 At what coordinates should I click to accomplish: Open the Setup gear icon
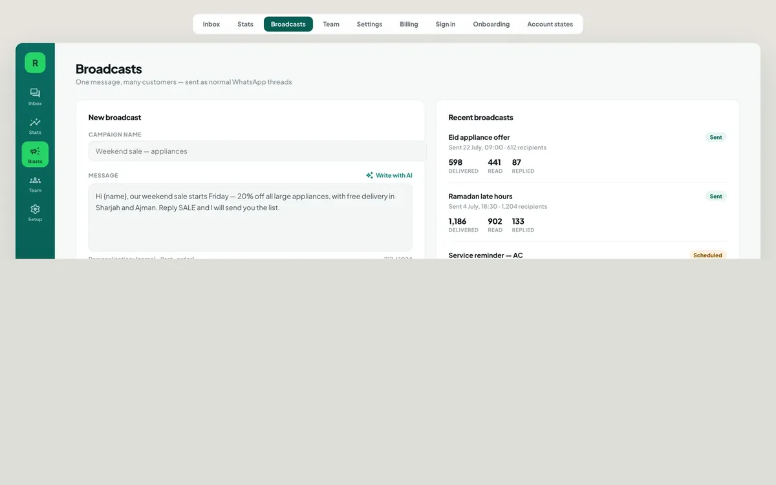pos(35,210)
